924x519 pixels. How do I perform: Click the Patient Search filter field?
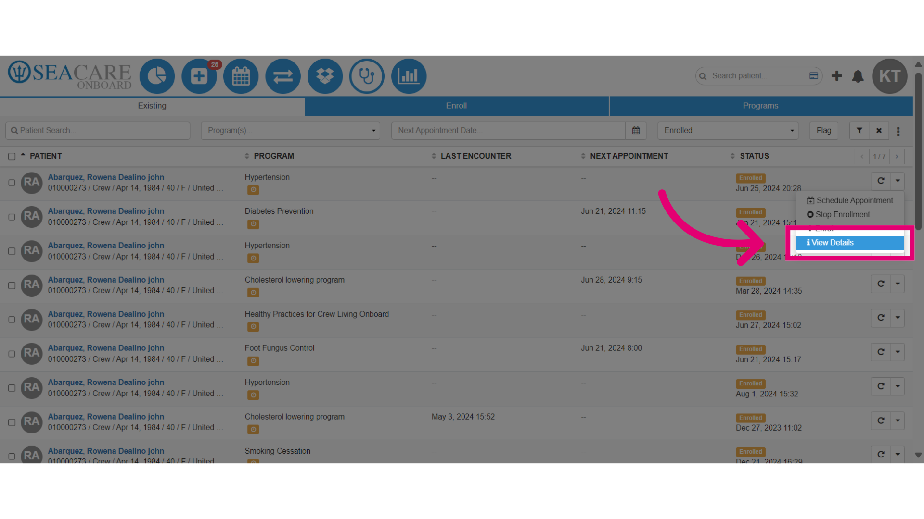click(98, 131)
